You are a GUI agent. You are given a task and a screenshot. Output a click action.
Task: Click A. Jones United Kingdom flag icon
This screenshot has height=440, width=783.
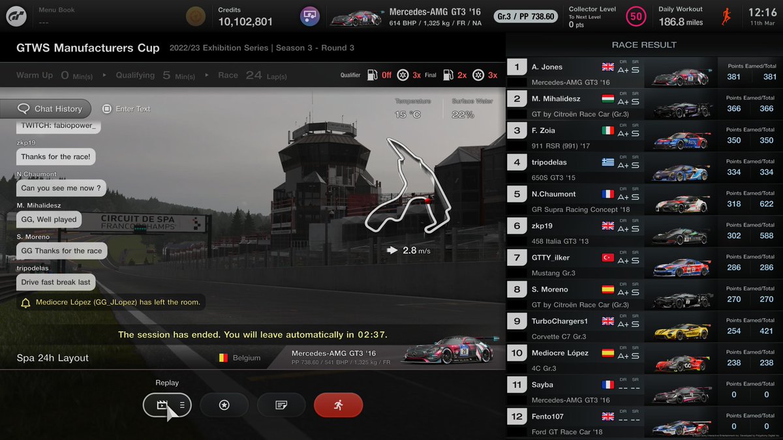point(608,66)
